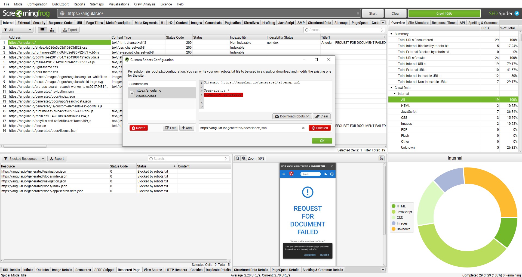Click zoom out magnifier in rendered page
Viewport: 522px width, 277px height.
(237, 158)
